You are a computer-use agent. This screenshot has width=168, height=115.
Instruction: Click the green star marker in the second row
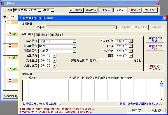[x=14, y=34]
